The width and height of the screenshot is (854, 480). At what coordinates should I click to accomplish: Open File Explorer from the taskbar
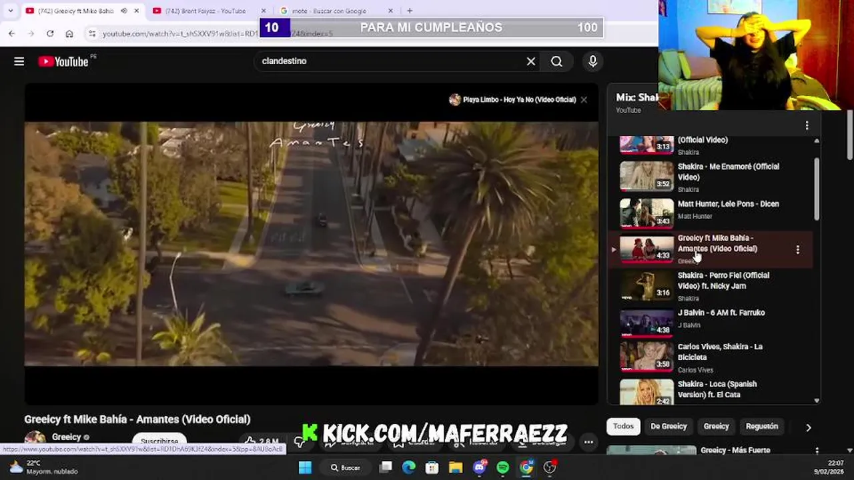click(456, 467)
